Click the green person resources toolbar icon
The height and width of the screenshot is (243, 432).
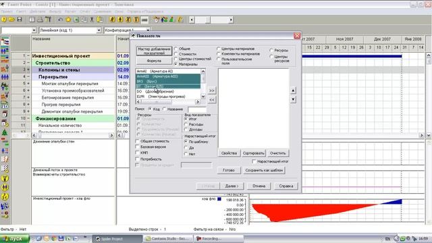pyautogui.click(x=172, y=20)
